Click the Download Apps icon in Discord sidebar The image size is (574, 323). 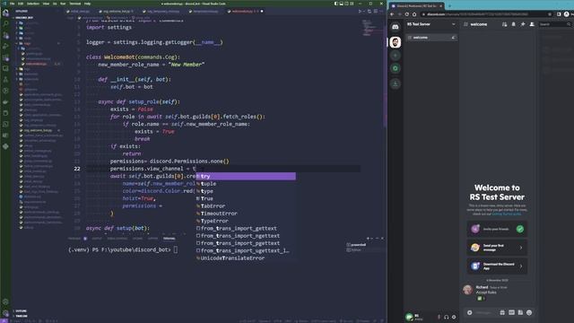(x=395, y=83)
